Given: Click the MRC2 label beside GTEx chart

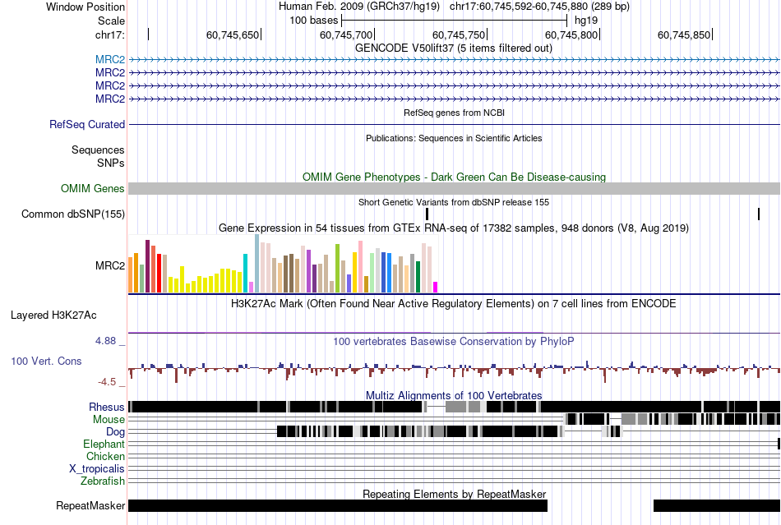Looking at the screenshot, I should [x=110, y=265].
